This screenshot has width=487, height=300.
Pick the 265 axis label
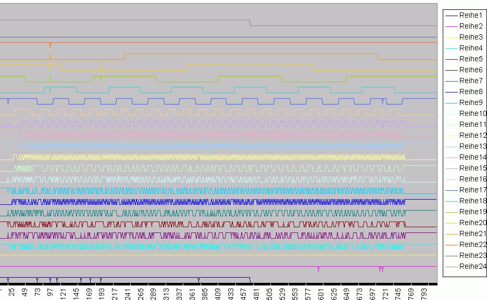(141, 294)
